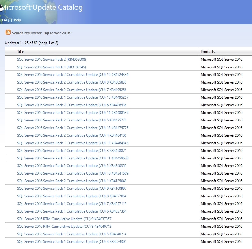Viewport: 252px width, 249px height.
Task: Sort results by the Products column header
Action: (x=208, y=52)
